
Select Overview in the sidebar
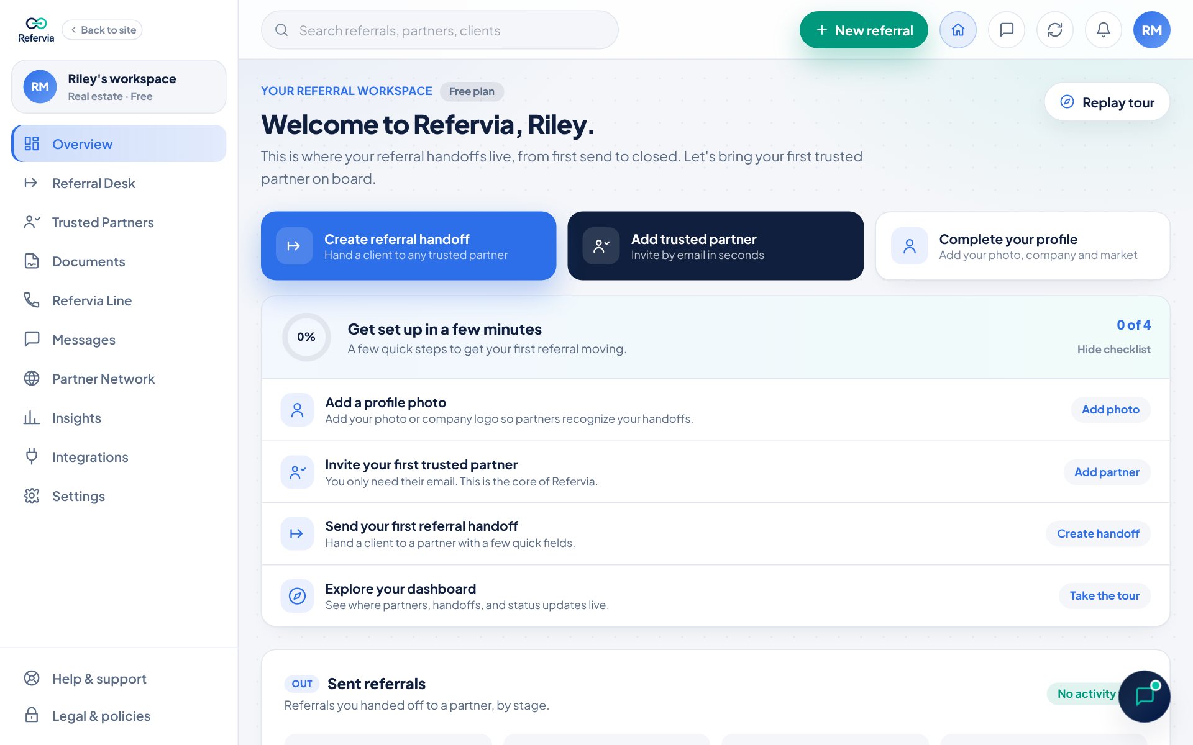[x=119, y=143]
